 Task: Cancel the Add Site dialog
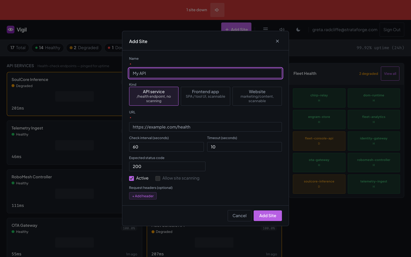(x=240, y=216)
